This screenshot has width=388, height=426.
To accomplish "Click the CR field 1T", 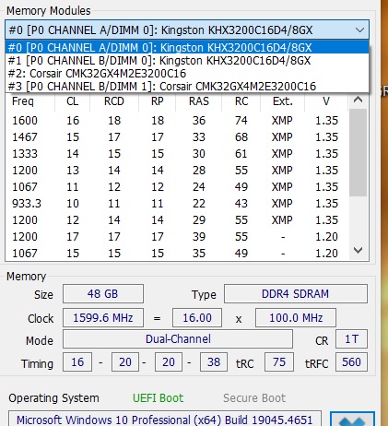I will (351, 339).
